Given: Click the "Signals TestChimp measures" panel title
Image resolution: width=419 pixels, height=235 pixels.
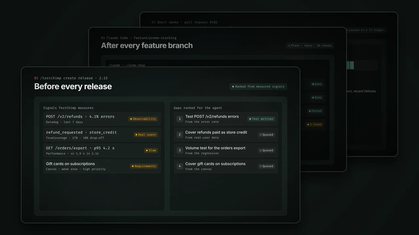Looking at the screenshot, I should (68, 108).
